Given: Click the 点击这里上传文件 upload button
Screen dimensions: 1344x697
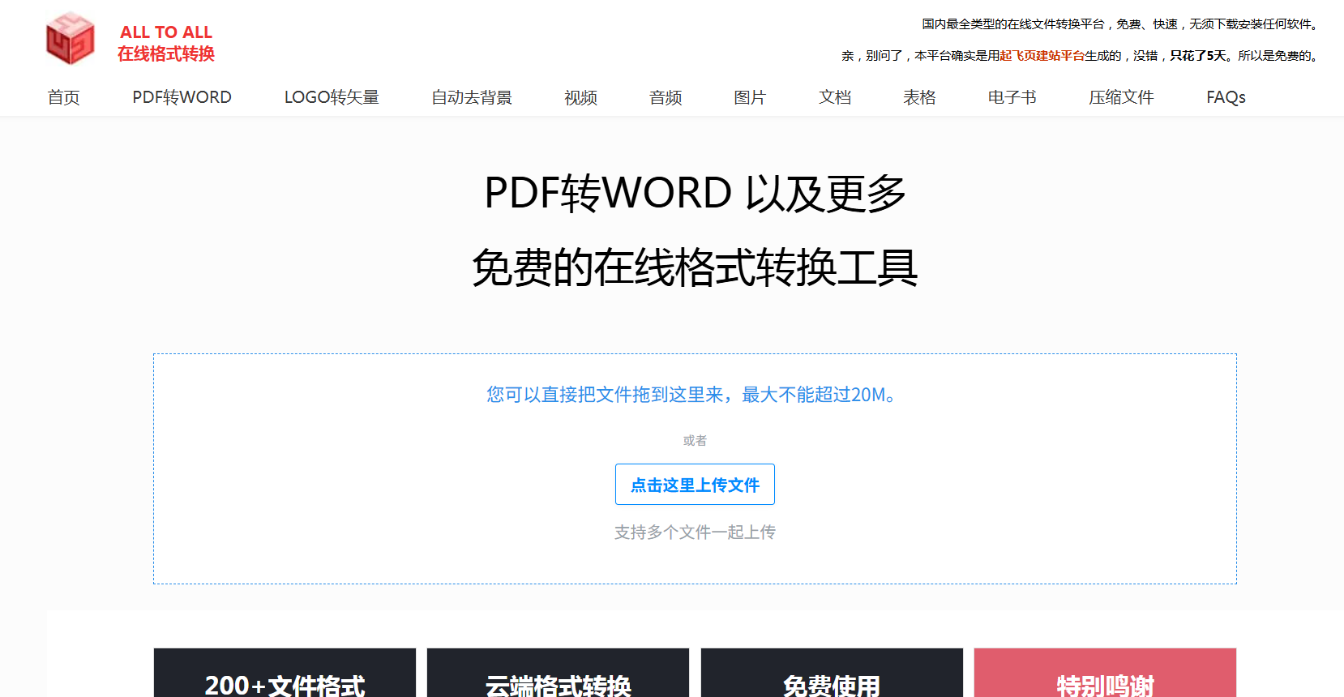Looking at the screenshot, I should [695, 485].
